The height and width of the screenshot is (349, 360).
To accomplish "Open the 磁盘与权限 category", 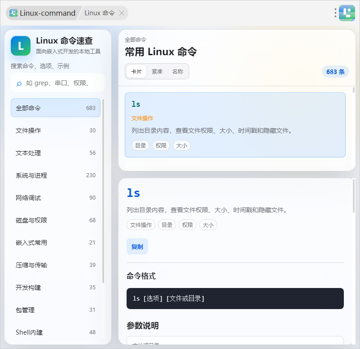I will [56, 220].
